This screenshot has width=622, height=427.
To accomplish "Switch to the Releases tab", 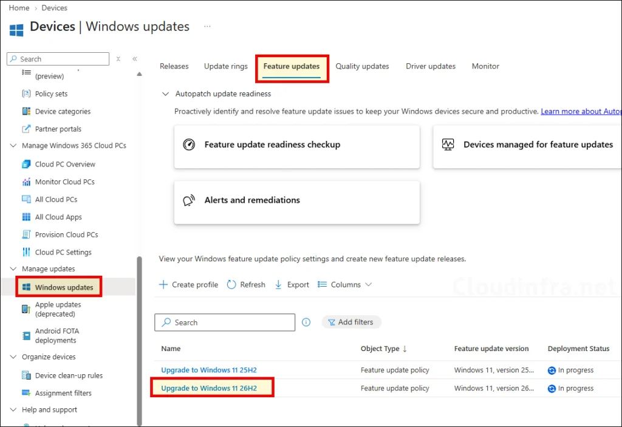I will point(174,66).
